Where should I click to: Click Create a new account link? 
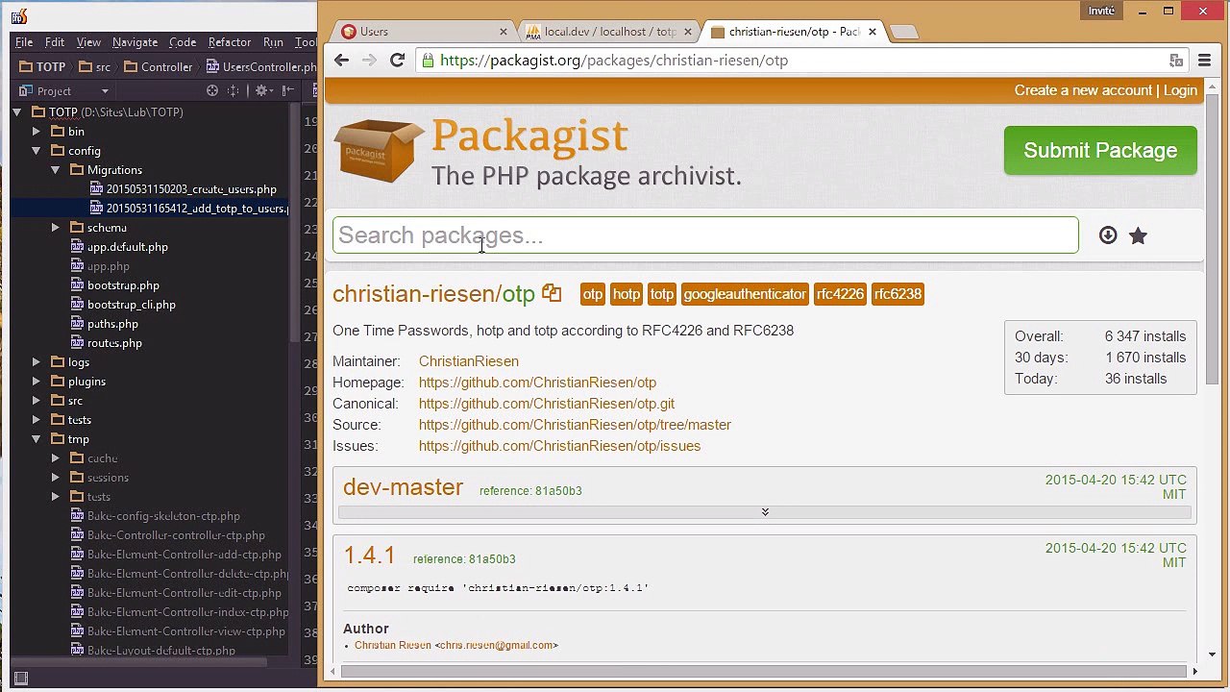1083,90
